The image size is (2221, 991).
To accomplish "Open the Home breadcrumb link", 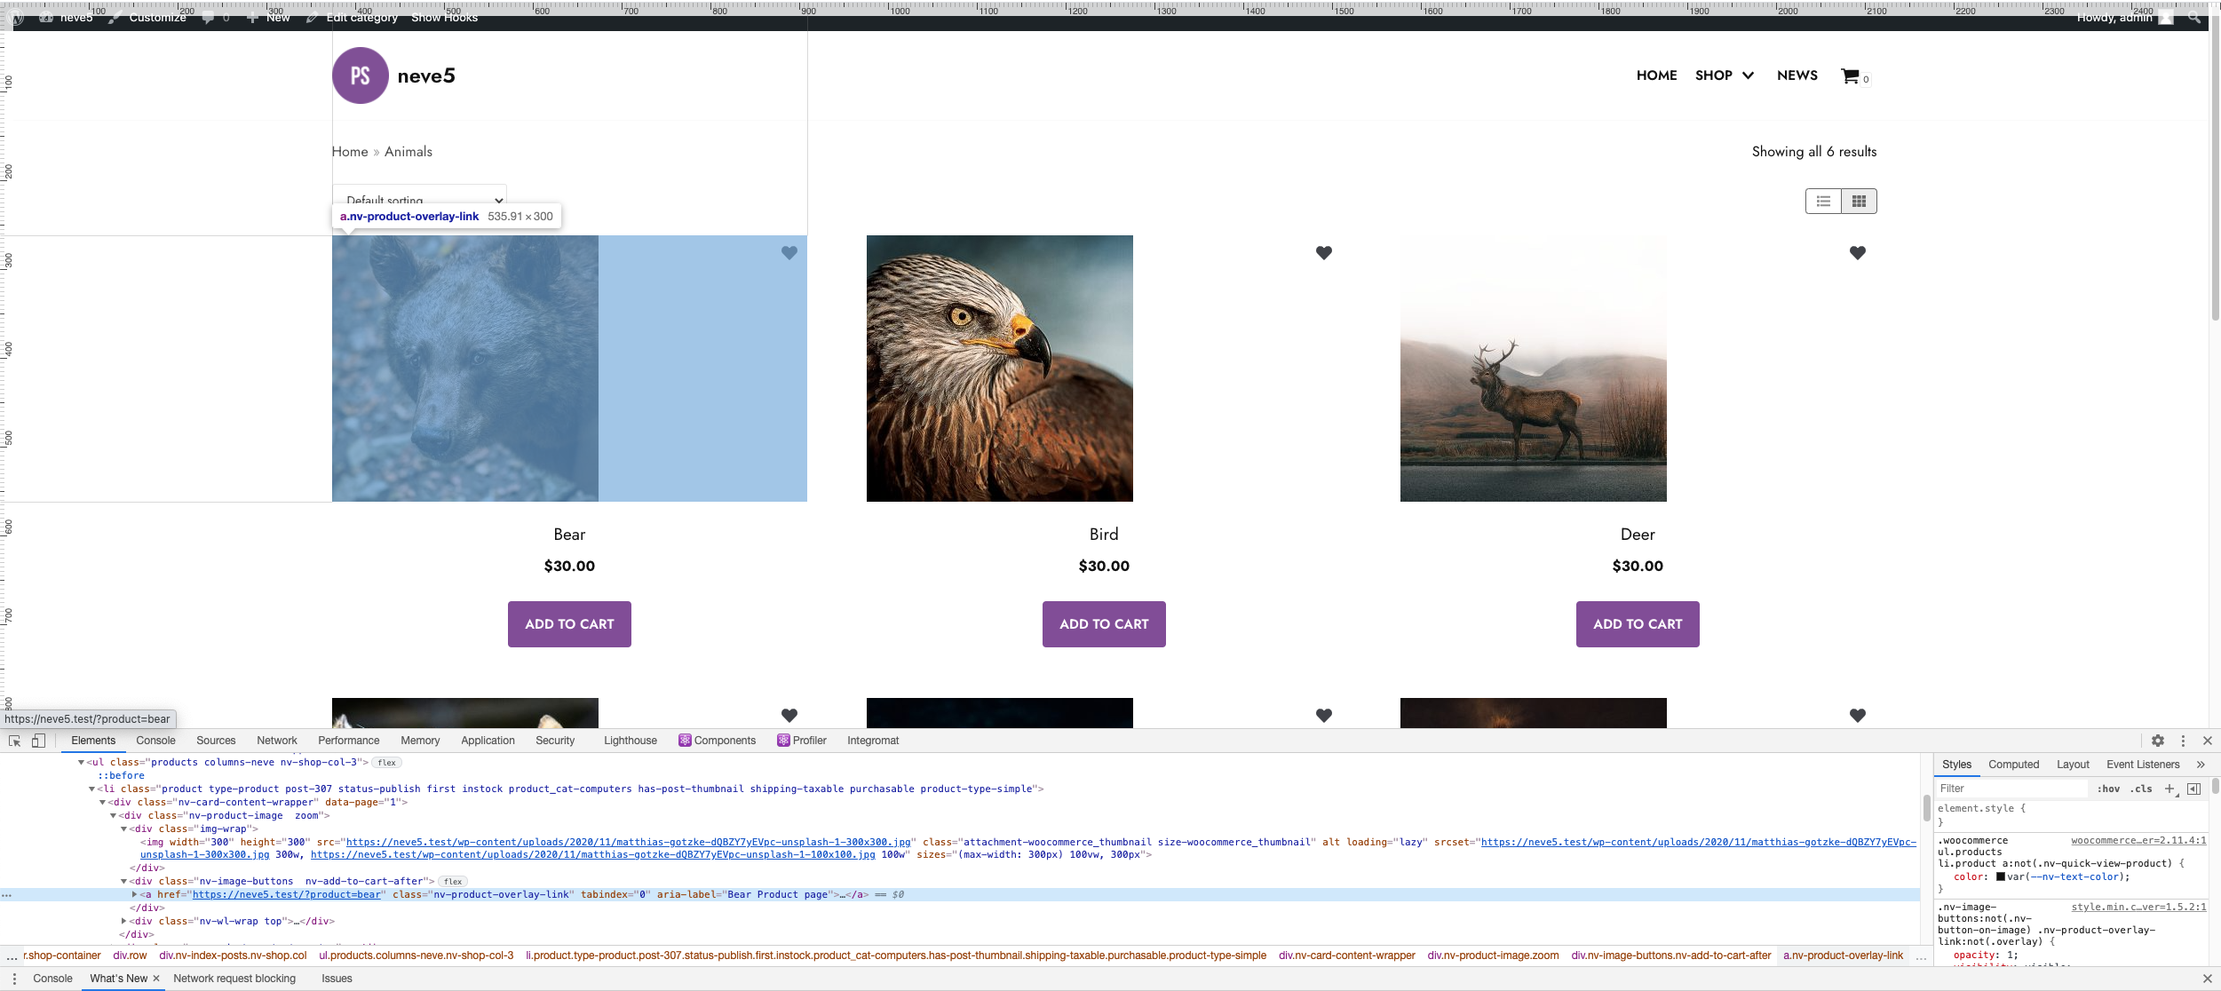I will tap(349, 151).
